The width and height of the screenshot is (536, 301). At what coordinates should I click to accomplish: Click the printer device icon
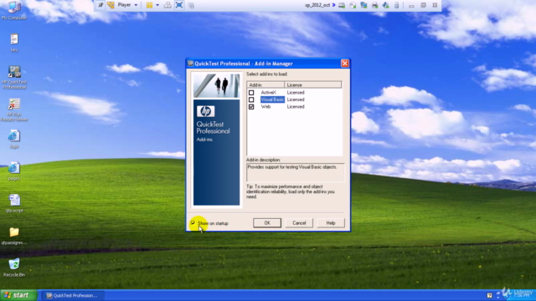tap(374, 5)
